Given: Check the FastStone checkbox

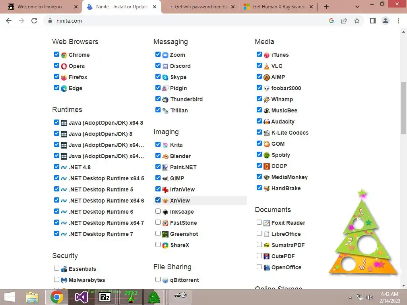Looking at the screenshot, I should pos(158,222).
